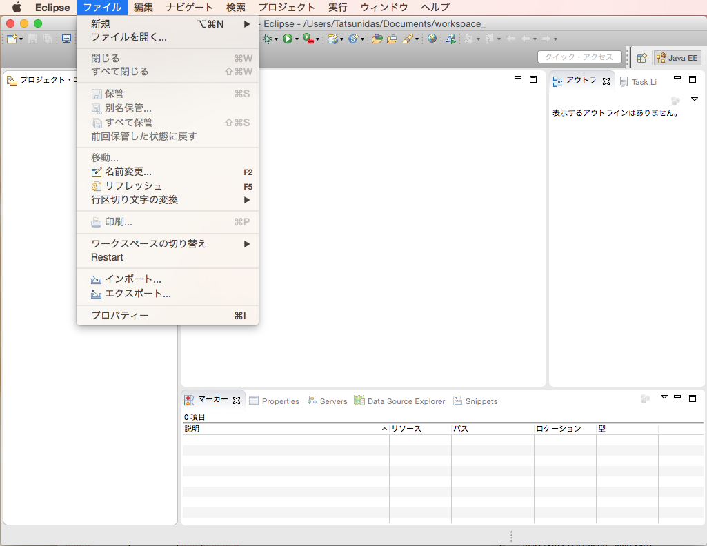Viewport: 707px width, 546px height.
Task: Open the 実行 menu
Action: pos(338,7)
